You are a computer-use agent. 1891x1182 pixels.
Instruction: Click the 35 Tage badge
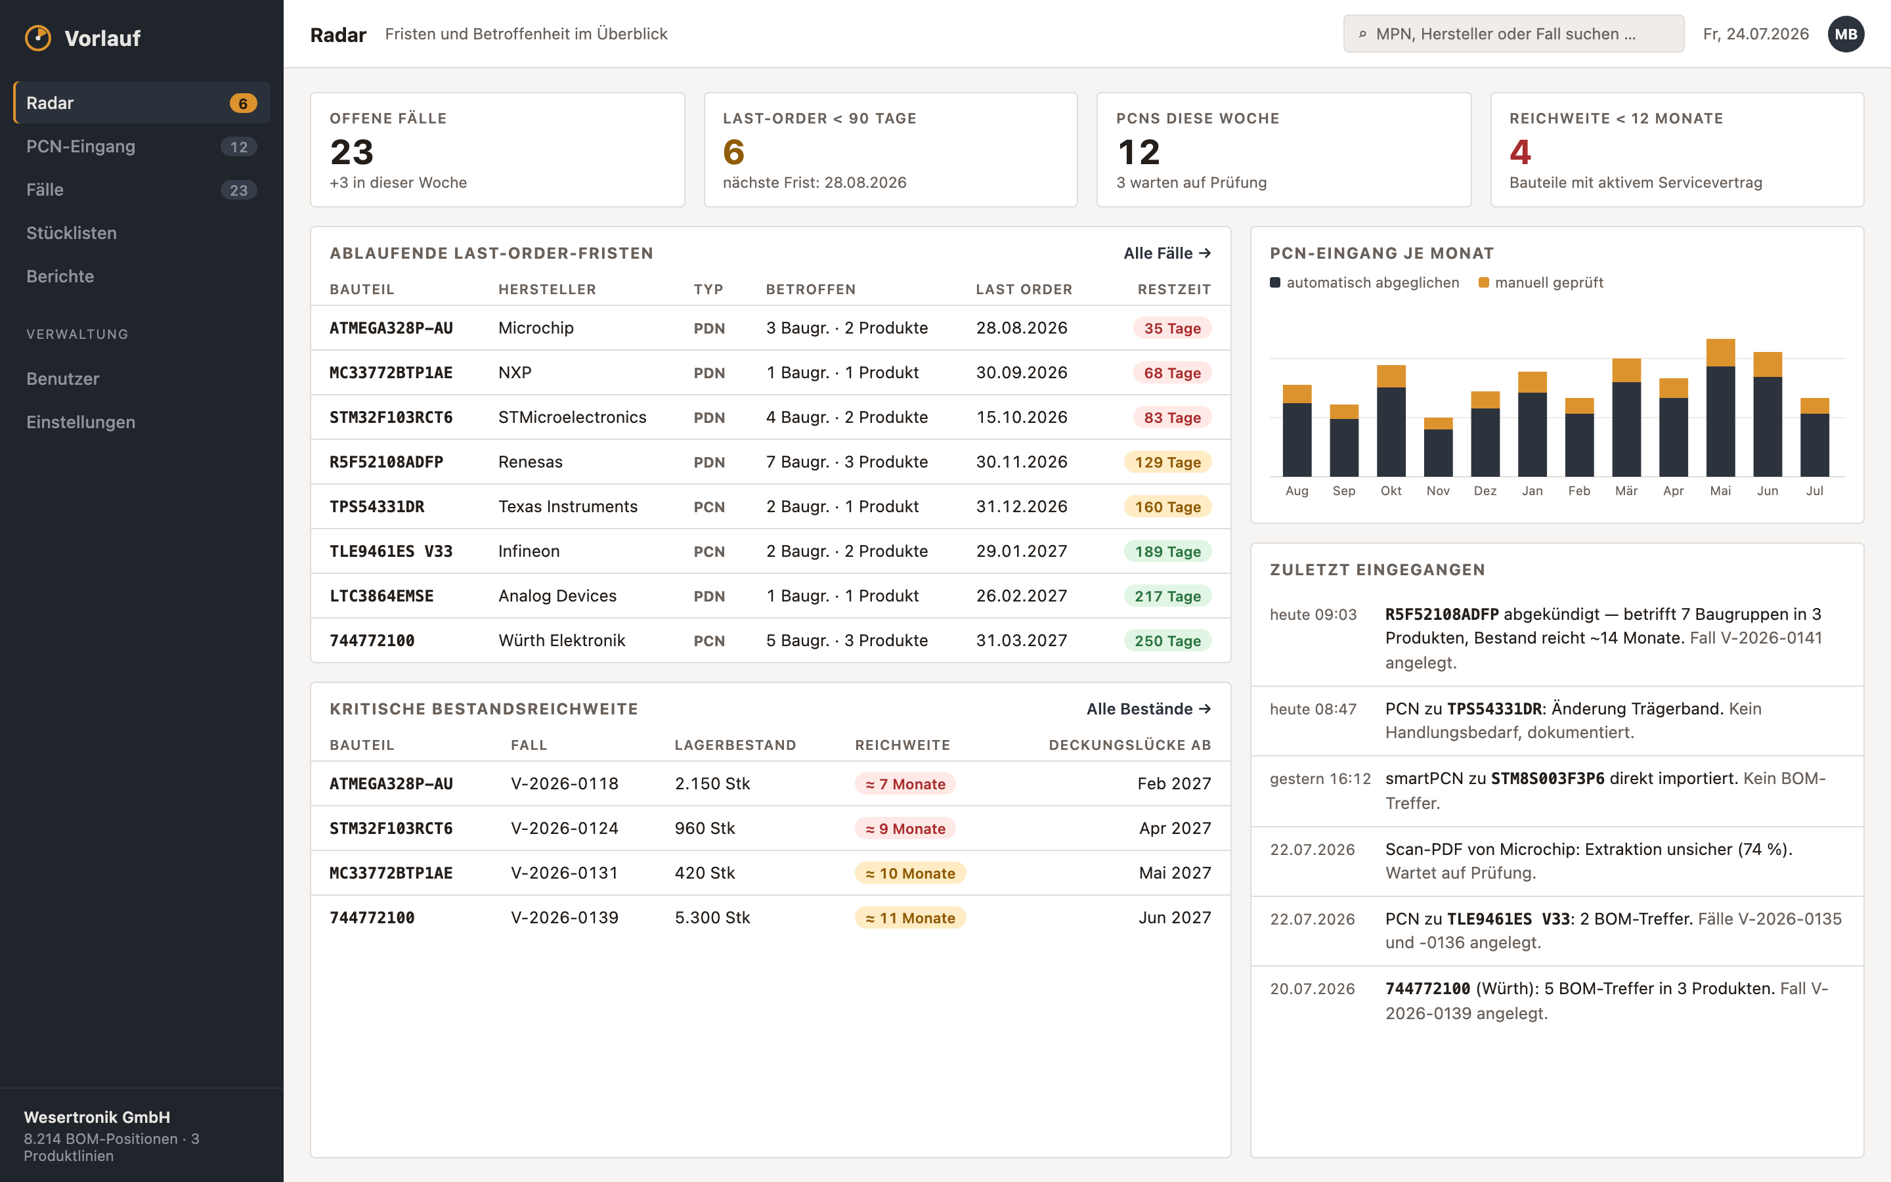(x=1172, y=328)
